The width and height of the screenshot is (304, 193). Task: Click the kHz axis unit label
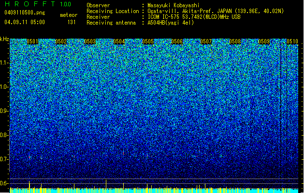point(4,39)
